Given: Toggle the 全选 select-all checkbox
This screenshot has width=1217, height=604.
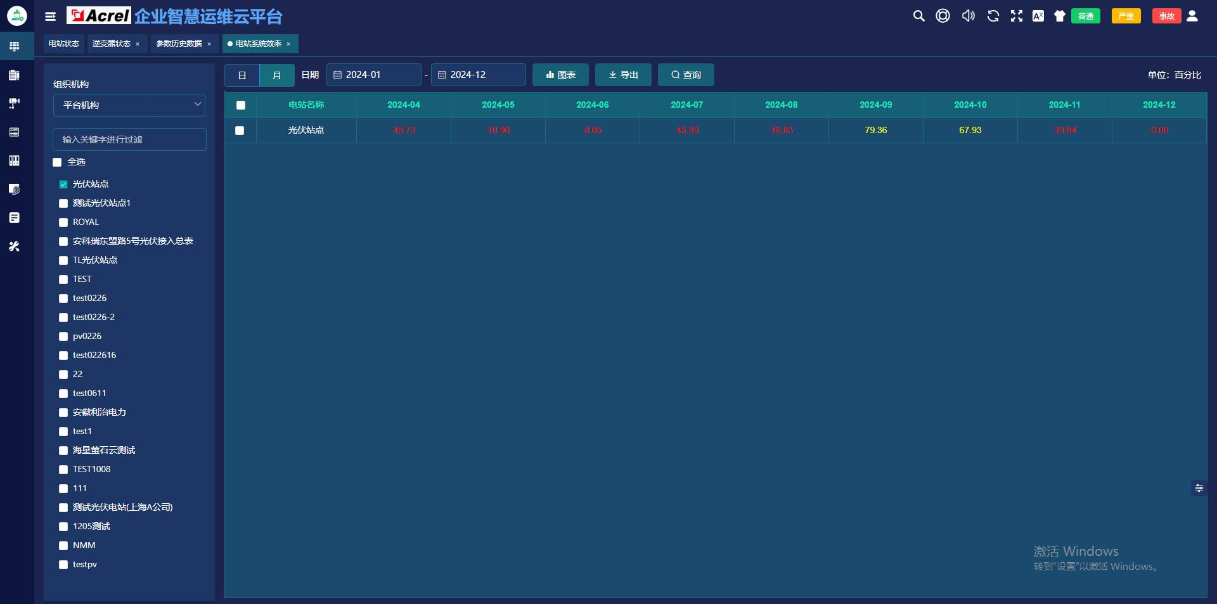Looking at the screenshot, I should tap(57, 162).
